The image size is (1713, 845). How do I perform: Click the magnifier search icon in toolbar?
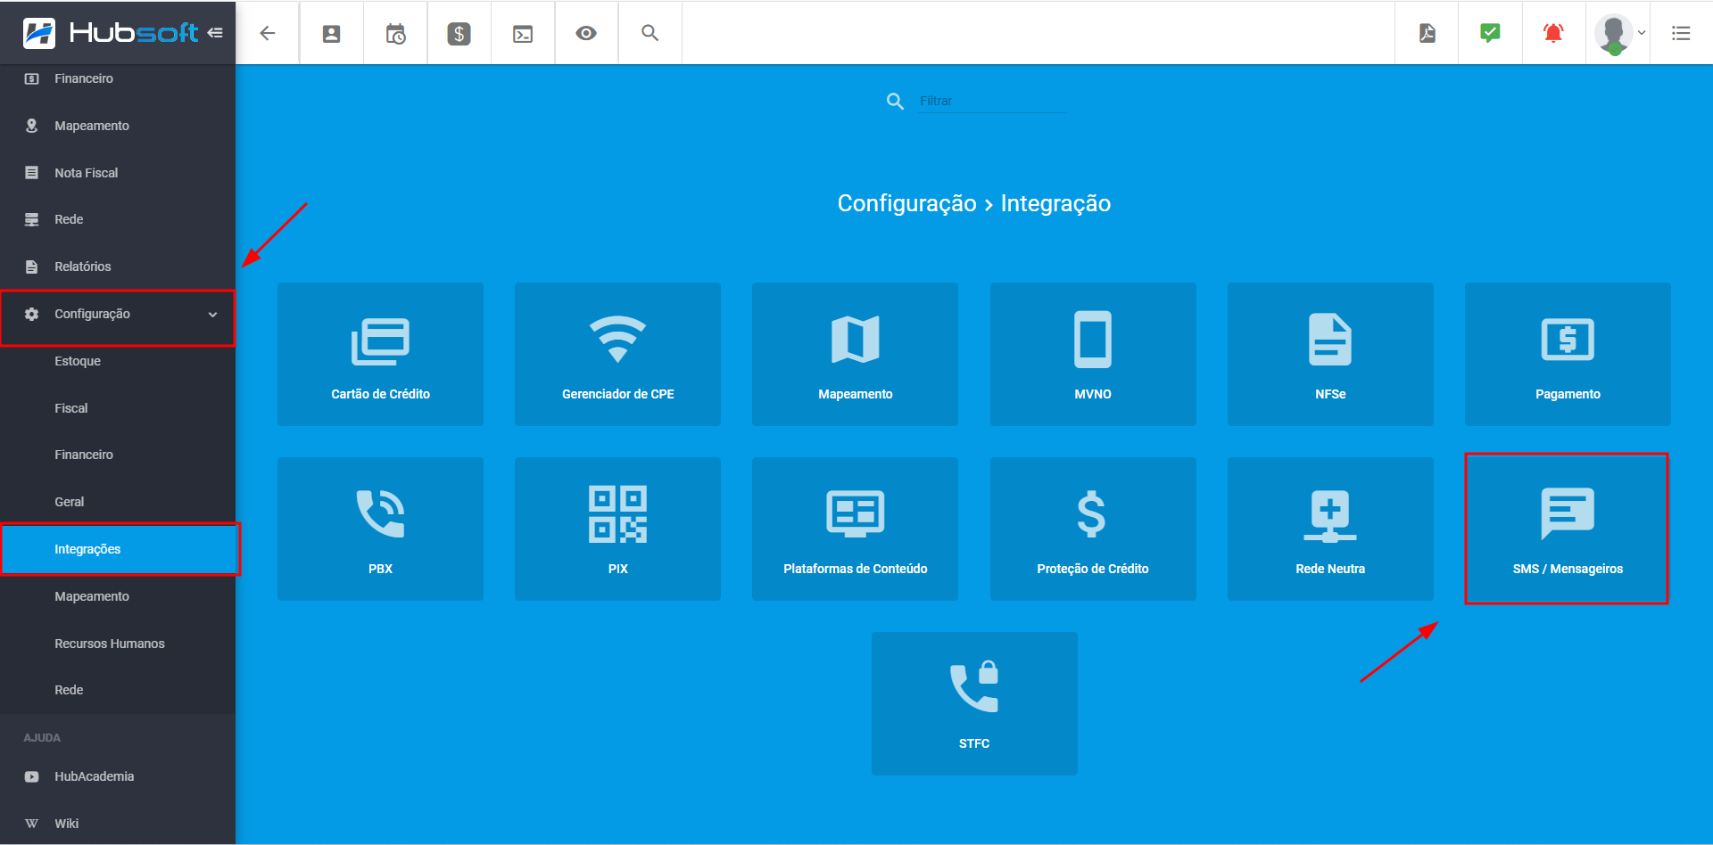click(x=650, y=33)
